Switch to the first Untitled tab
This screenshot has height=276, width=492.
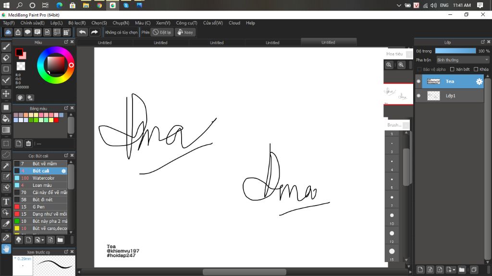tap(104, 43)
